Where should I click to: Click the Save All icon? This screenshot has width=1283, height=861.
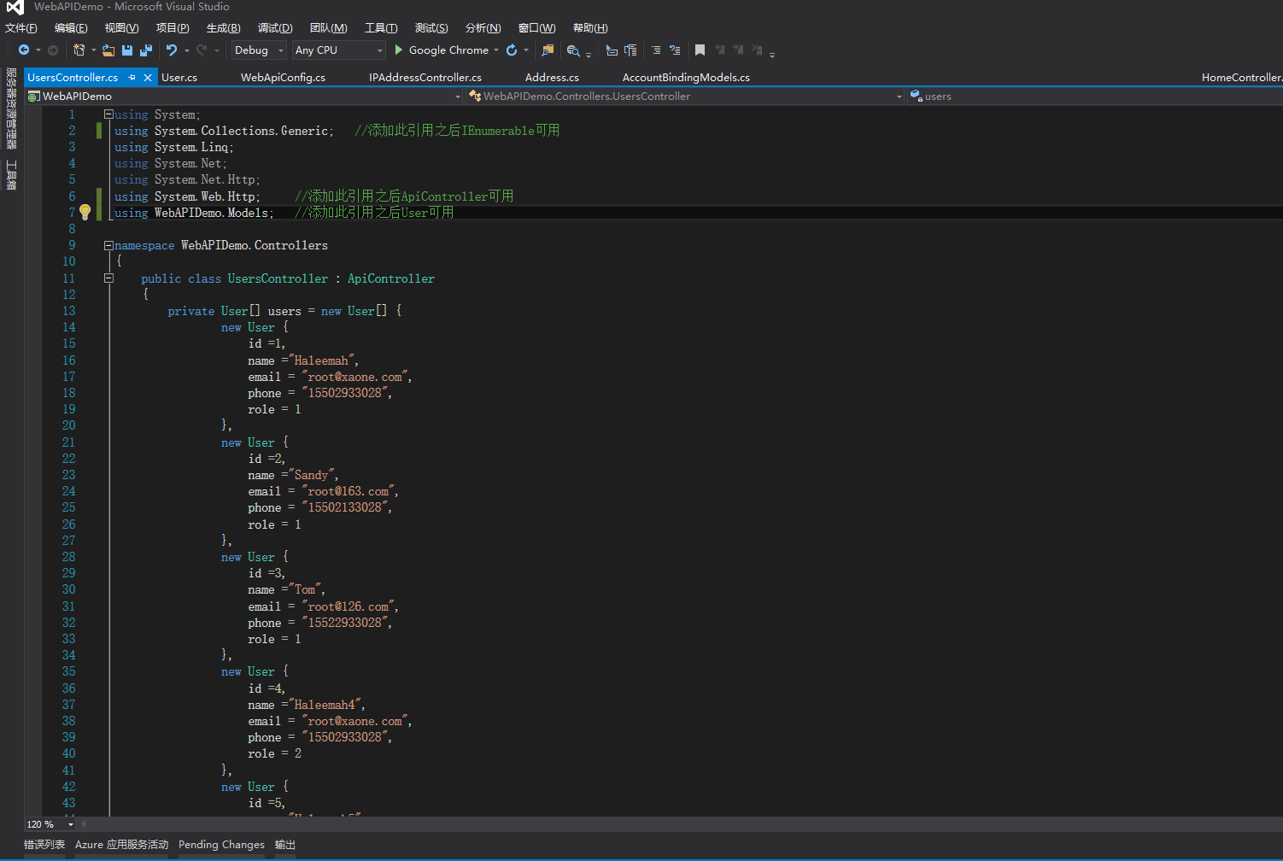(x=146, y=50)
